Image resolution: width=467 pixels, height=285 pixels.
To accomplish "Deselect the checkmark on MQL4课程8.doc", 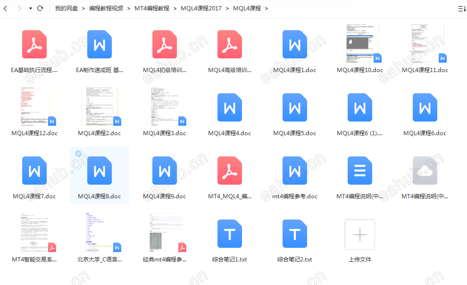I will [78, 154].
